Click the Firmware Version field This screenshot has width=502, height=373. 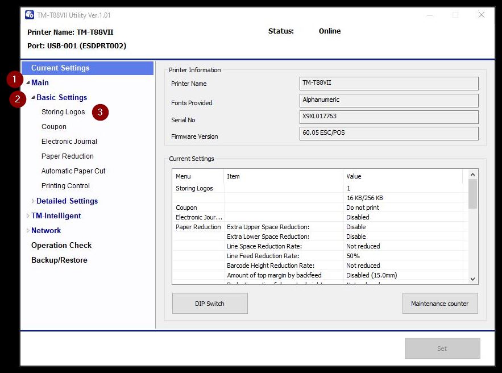coord(389,134)
